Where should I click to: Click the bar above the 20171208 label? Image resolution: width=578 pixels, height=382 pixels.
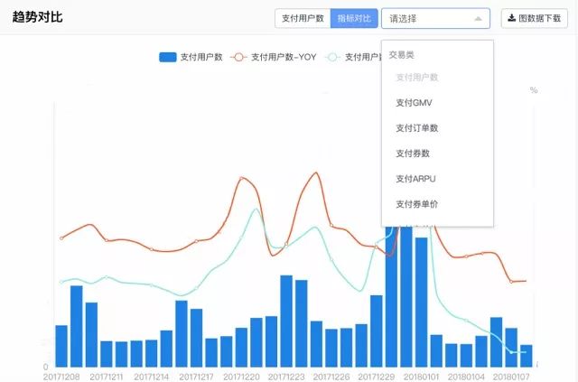point(61,346)
